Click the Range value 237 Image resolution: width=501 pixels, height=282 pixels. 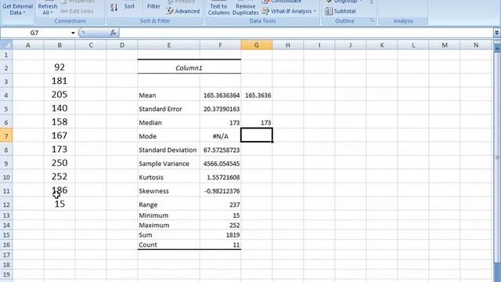click(221, 204)
